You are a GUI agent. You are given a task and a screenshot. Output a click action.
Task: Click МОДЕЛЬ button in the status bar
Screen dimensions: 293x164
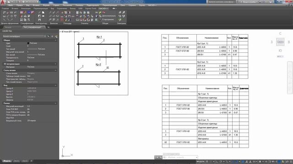(x=201, y=162)
